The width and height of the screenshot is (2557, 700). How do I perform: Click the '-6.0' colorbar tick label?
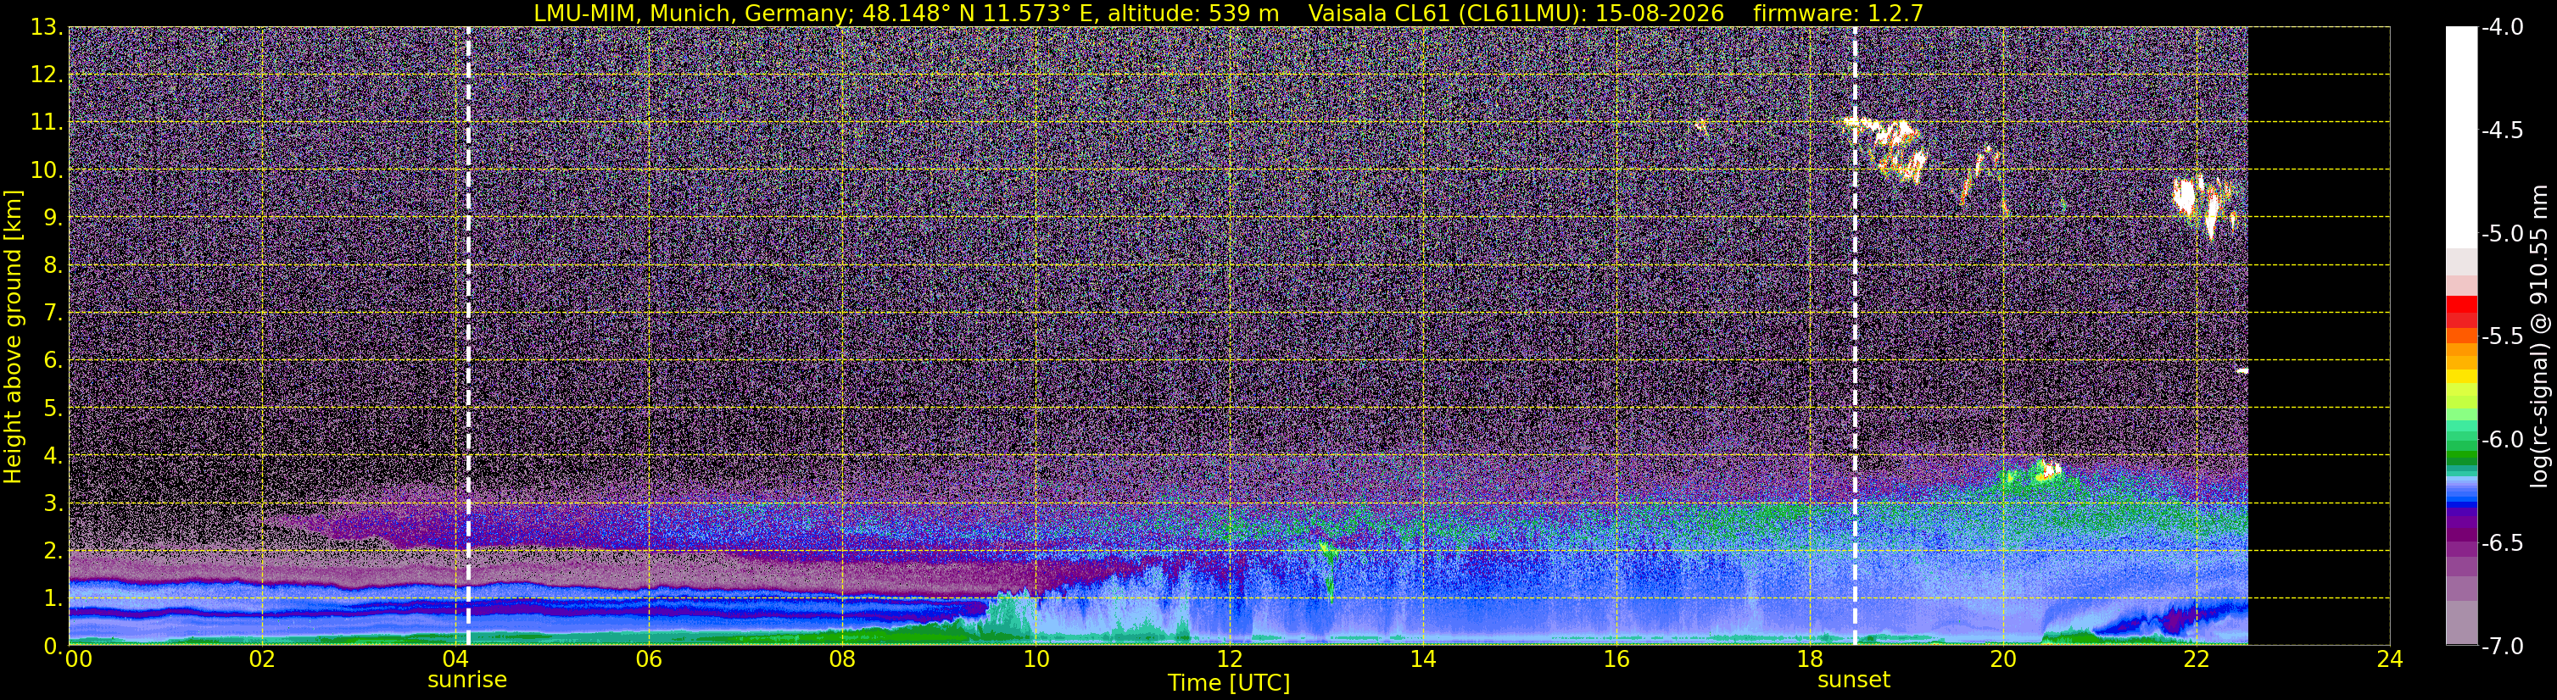tap(2503, 440)
